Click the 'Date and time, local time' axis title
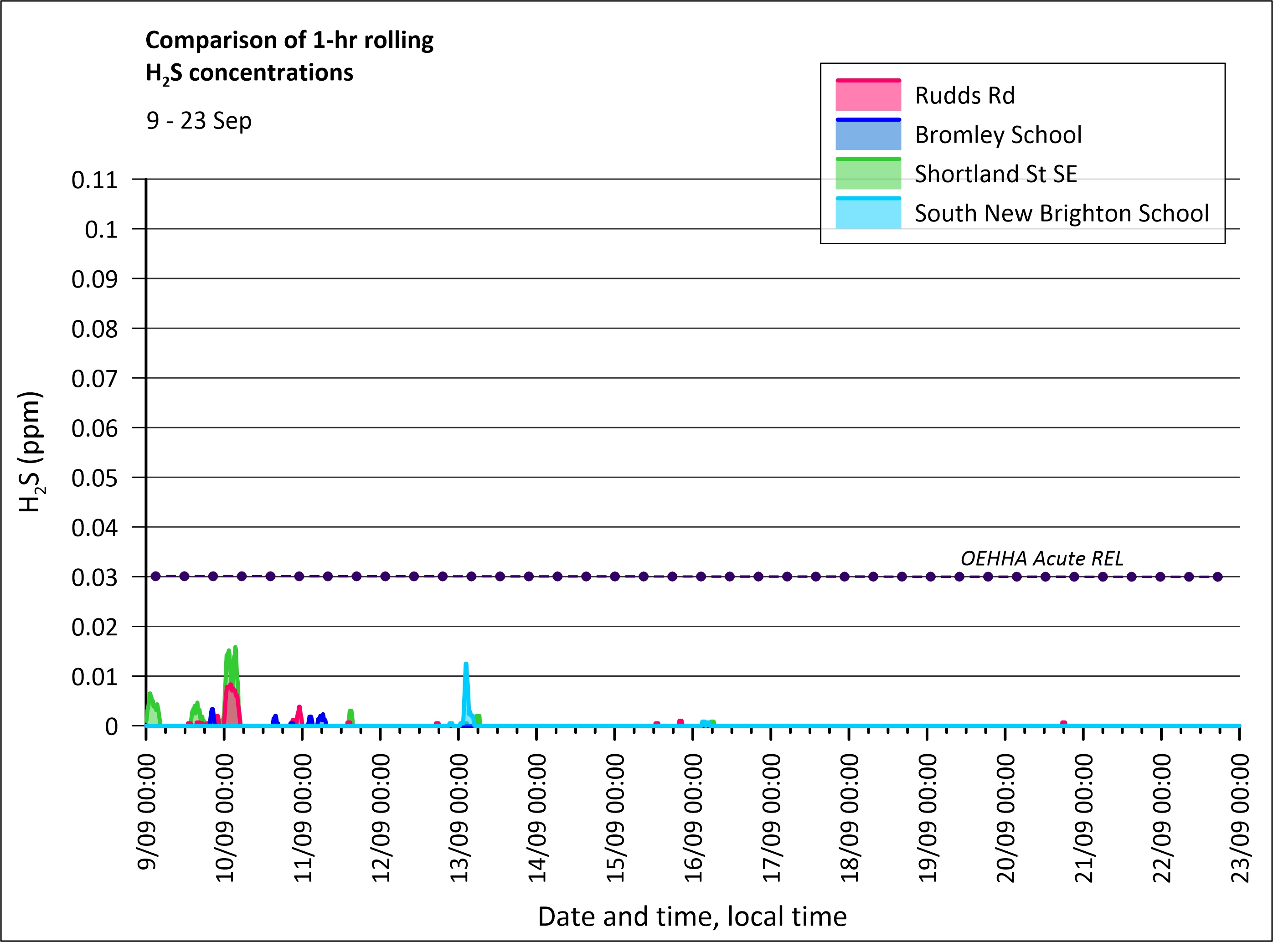 click(692, 916)
